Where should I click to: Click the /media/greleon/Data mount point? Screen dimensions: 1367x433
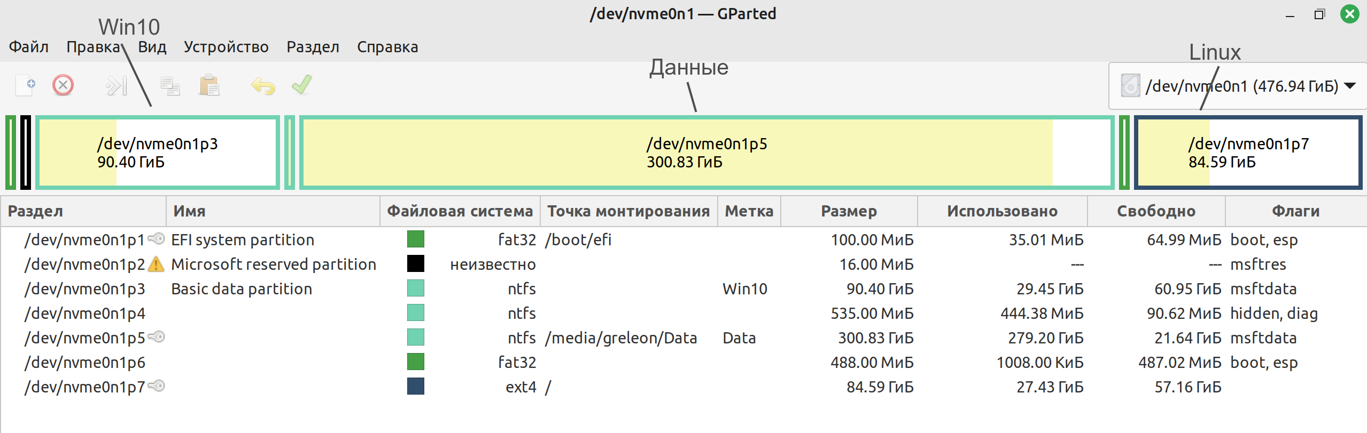[621, 338]
